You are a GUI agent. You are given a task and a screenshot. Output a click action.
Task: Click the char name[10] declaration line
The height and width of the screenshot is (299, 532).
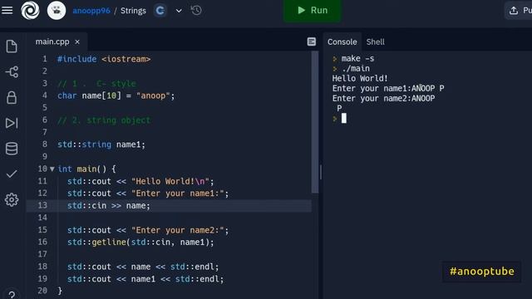click(x=116, y=96)
